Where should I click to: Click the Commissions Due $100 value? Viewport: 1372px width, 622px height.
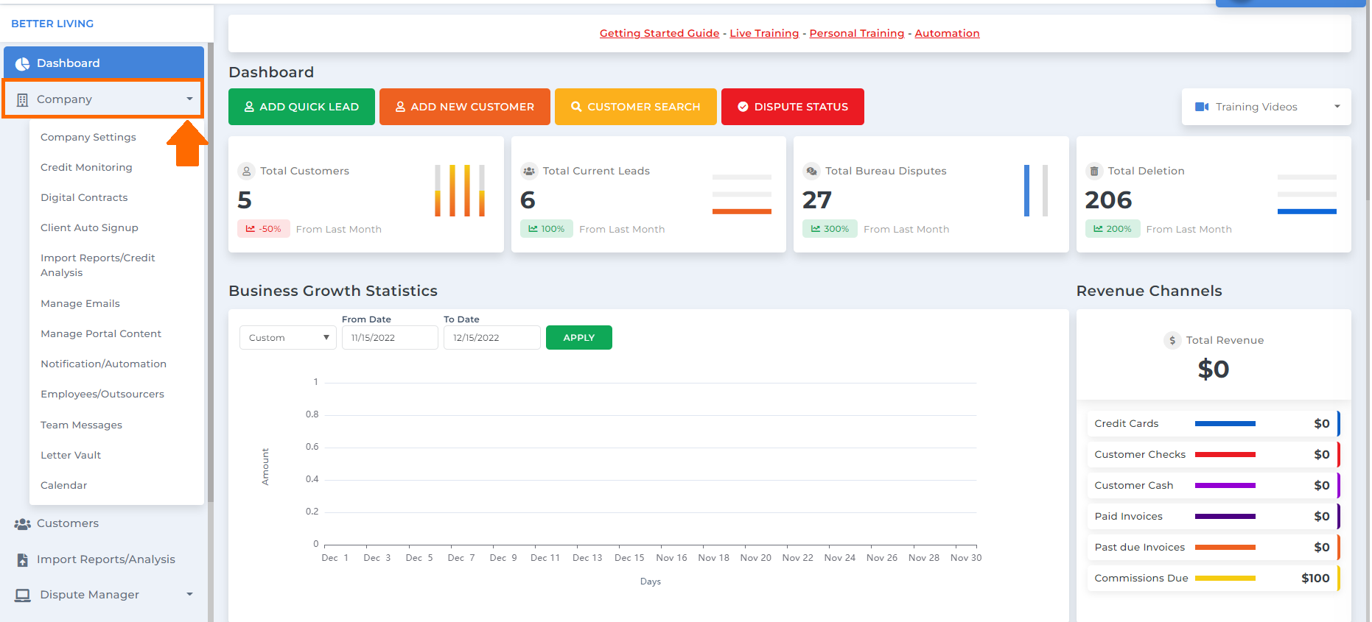pos(1315,579)
